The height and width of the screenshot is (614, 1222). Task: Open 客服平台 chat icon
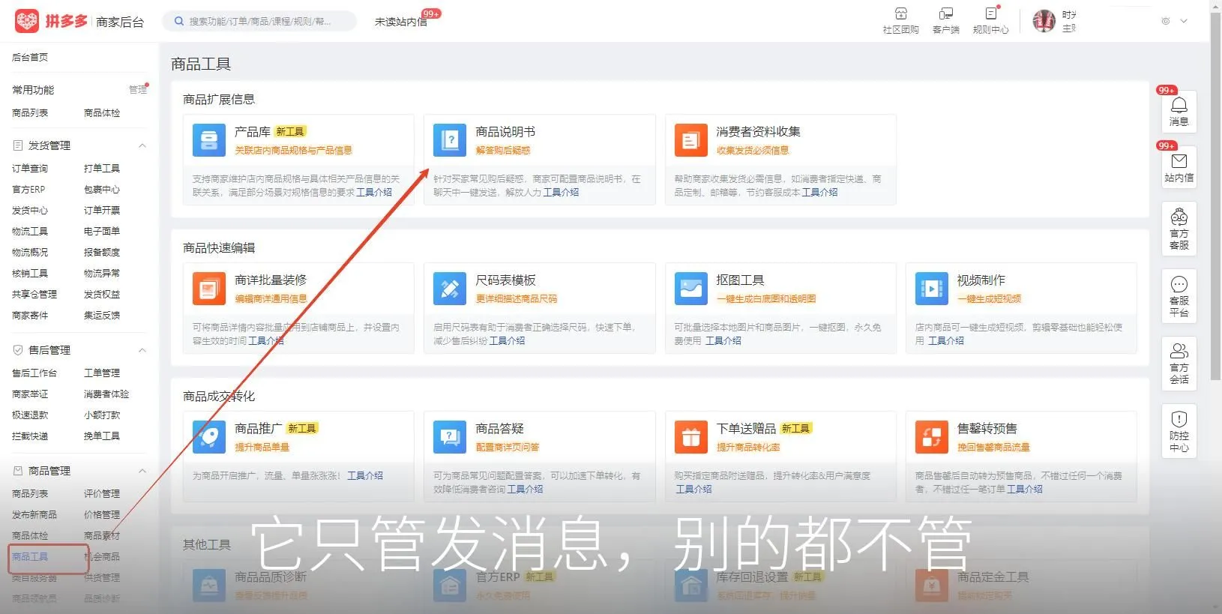1179,296
